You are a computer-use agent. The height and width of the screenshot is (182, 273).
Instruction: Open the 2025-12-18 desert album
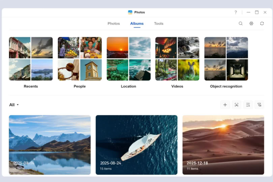pos(223,145)
